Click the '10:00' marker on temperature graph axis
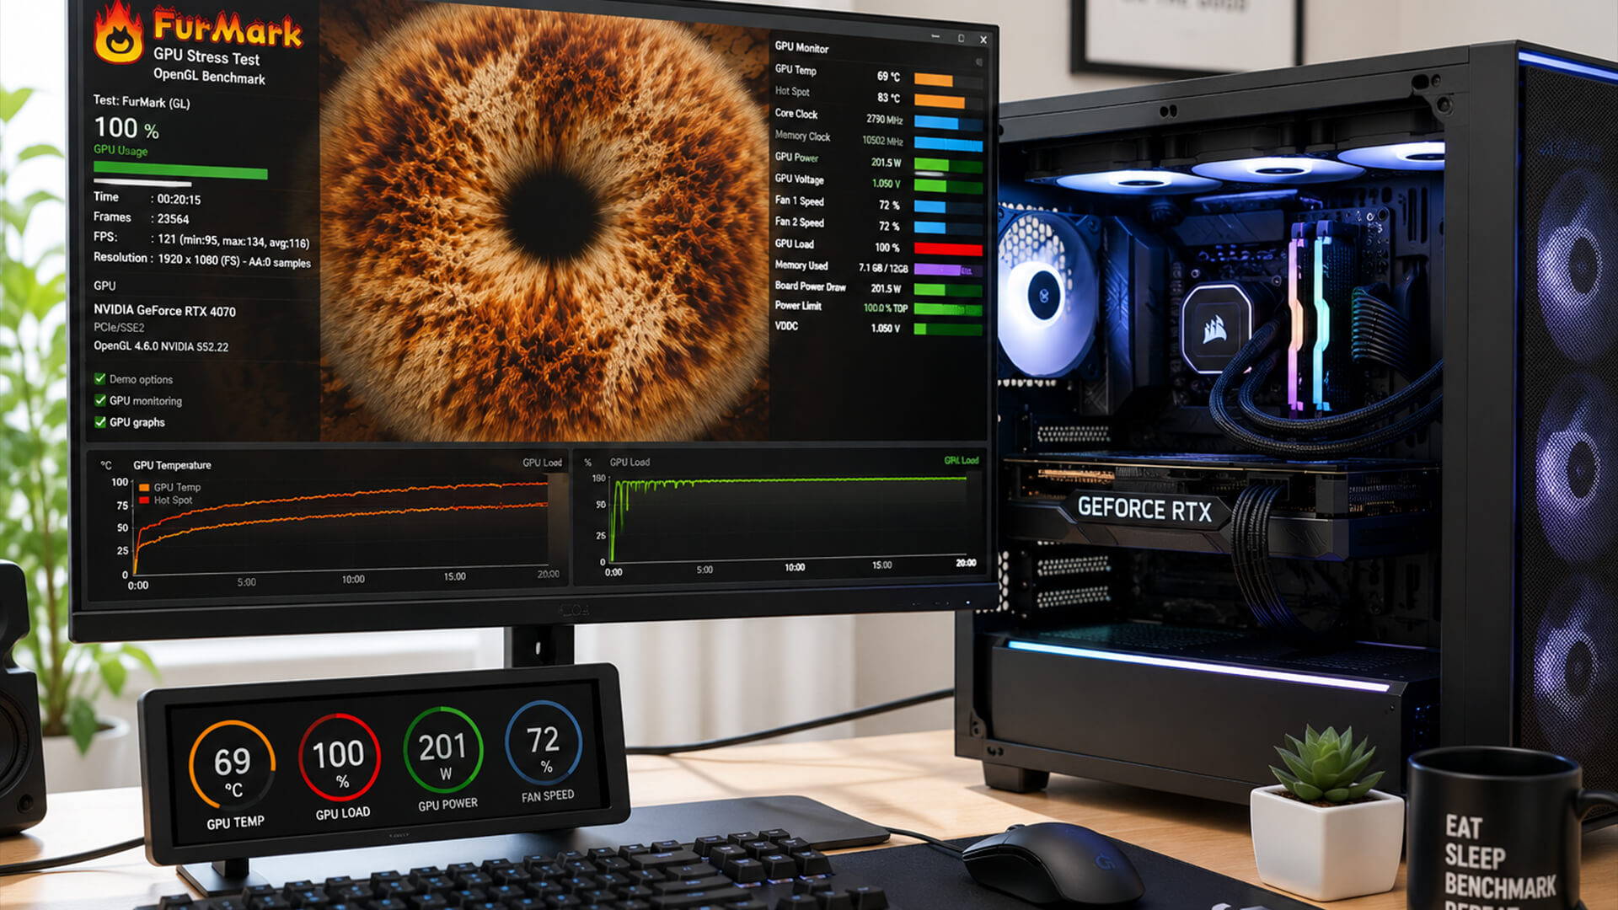Image resolution: width=1618 pixels, height=910 pixels. point(353,580)
